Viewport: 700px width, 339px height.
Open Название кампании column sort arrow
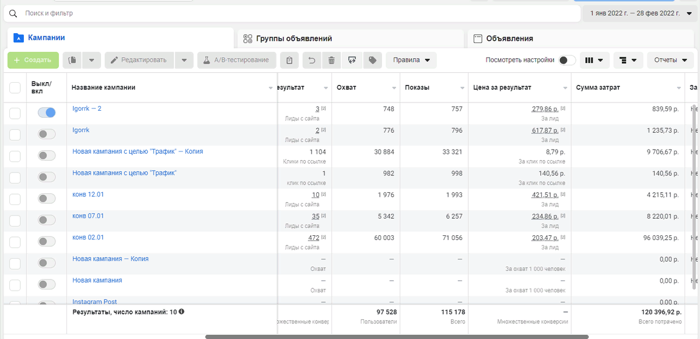click(x=271, y=88)
